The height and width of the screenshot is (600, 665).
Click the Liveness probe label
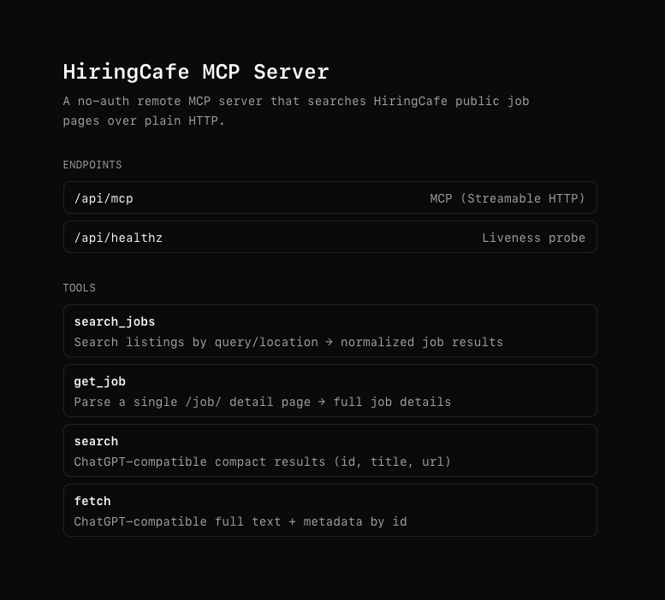pos(533,238)
